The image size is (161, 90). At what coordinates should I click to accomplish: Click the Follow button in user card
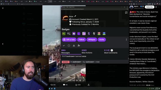[x=82, y=39]
